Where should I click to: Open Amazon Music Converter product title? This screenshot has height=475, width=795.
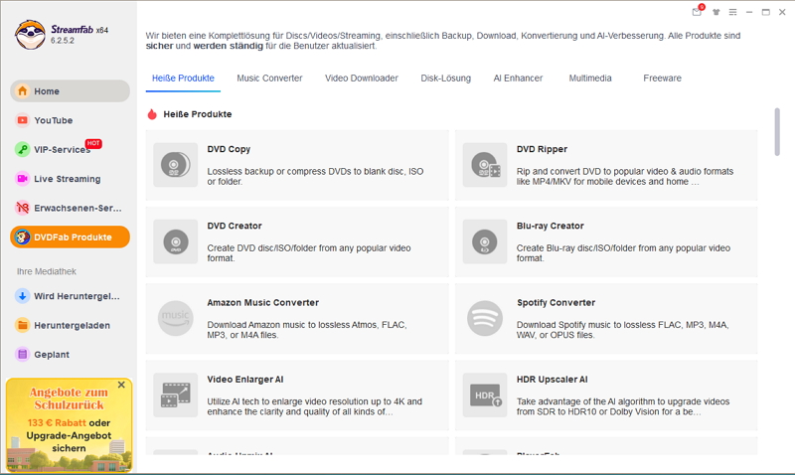262,303
